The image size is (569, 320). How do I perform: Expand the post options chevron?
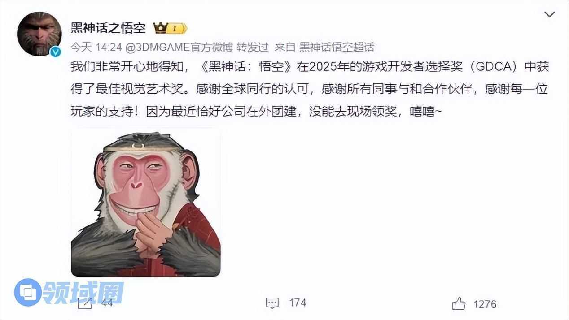click(x=550, y=15)
